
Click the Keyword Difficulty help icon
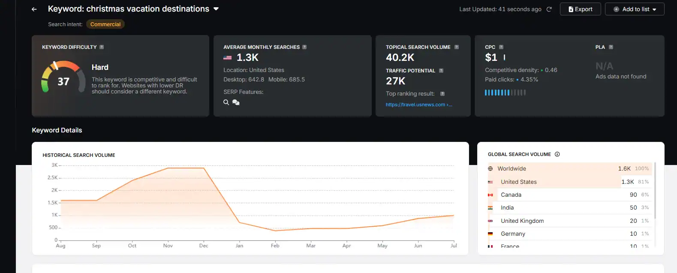click(102, 47)
